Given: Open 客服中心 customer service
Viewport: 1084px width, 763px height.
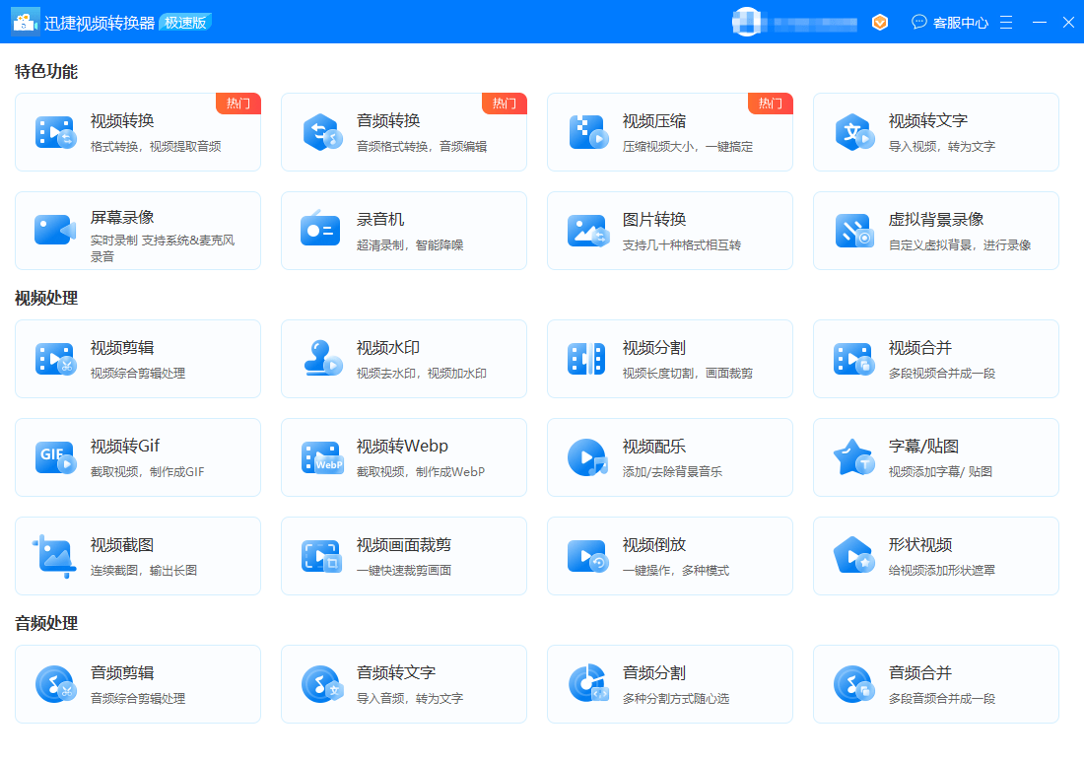Looking at the screenshot, I should pos(950,22).
